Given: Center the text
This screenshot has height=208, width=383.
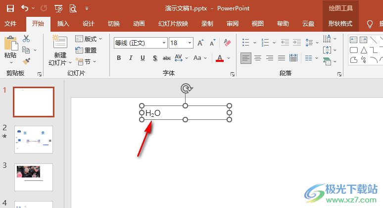Looking at the screenshot, I should click(258, 58).
